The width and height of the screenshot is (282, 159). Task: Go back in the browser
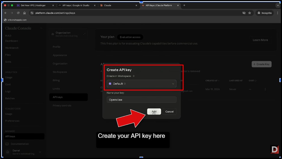pos(6,13)
